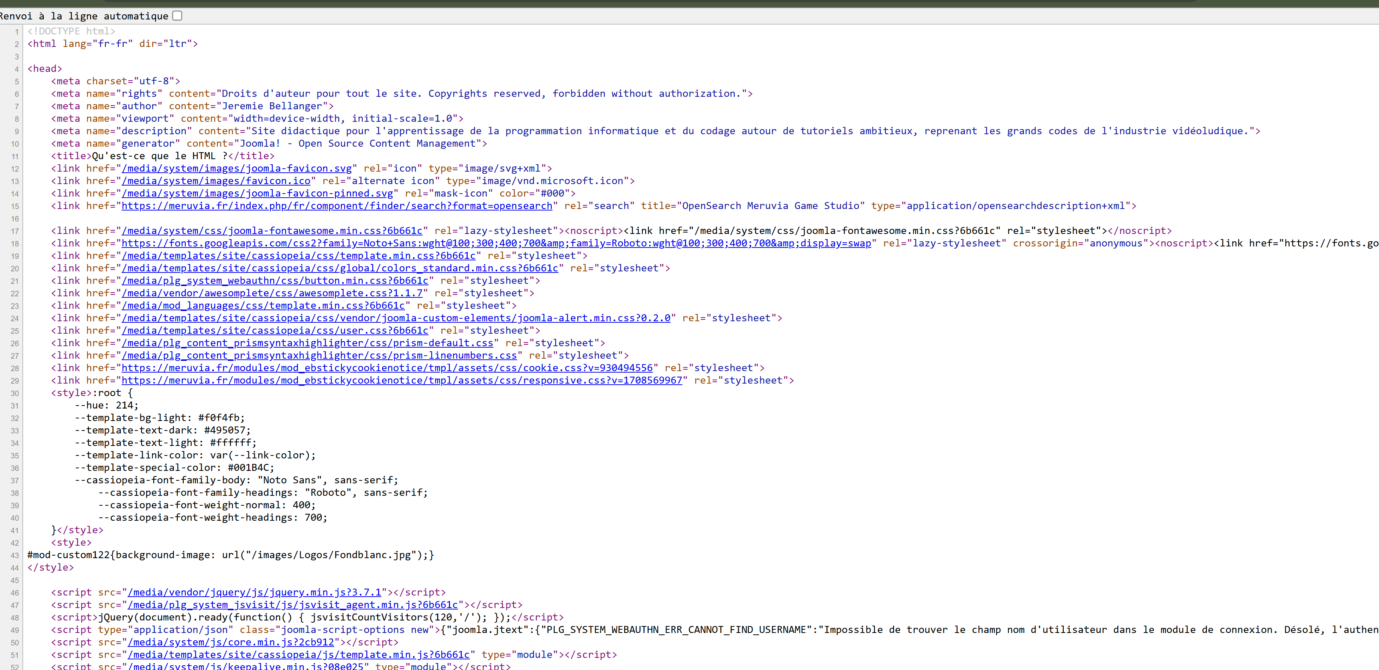This screenshot has width=1379, height=670.
Task: Open the jquery.min.js script link
Action: coord(254,593)
